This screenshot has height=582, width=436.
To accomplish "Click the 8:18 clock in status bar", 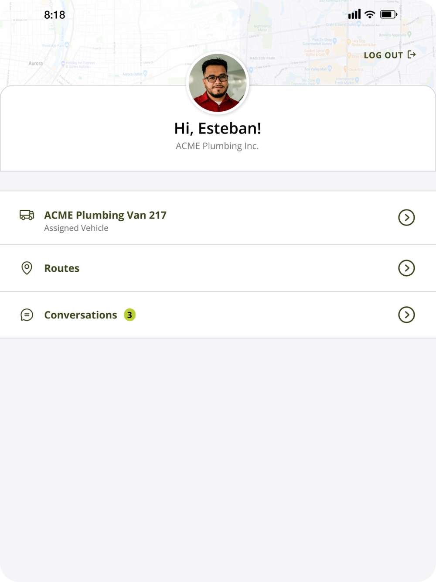I will pyautogui.click(x=54, y=15).
